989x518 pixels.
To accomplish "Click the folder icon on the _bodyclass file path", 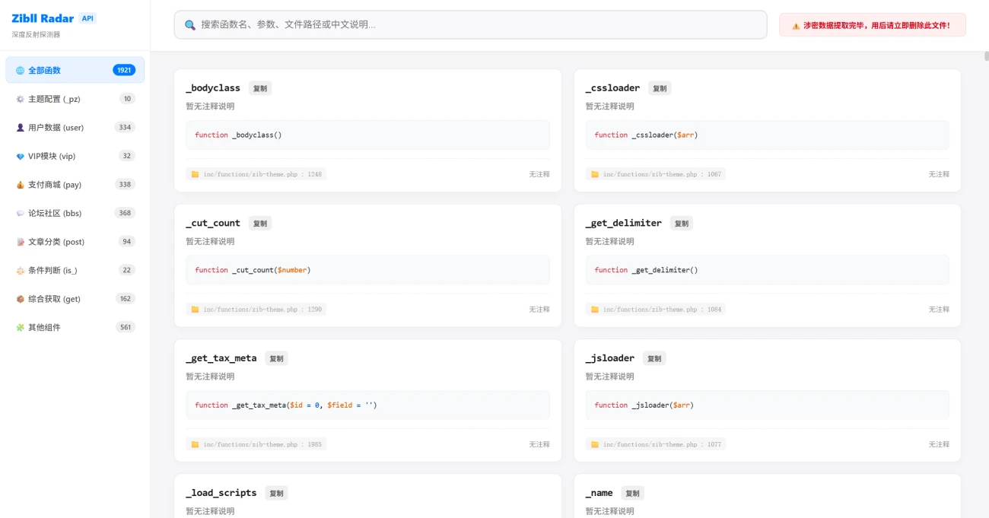I will pyautogui.click(x=193, y=174).
